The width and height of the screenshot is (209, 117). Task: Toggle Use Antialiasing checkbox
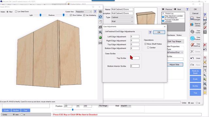pos(84,15)
